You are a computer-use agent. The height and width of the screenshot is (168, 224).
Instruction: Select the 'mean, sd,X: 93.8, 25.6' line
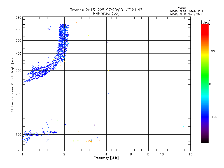186,14
